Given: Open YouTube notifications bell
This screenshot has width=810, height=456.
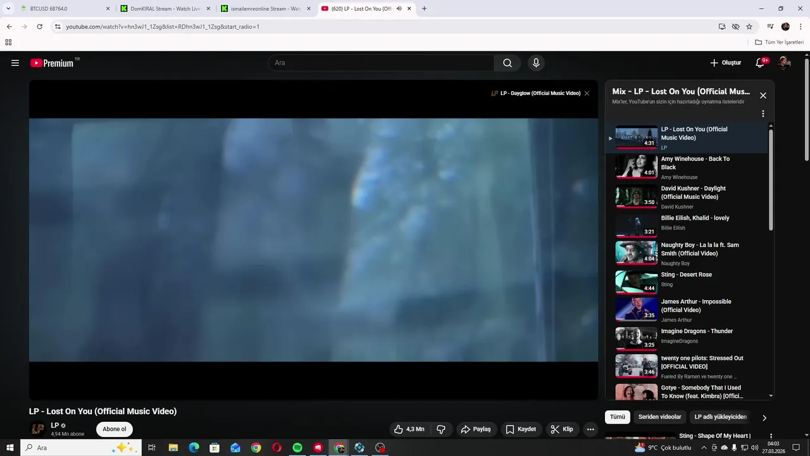Looking at the screenshot, I should 761,63.
